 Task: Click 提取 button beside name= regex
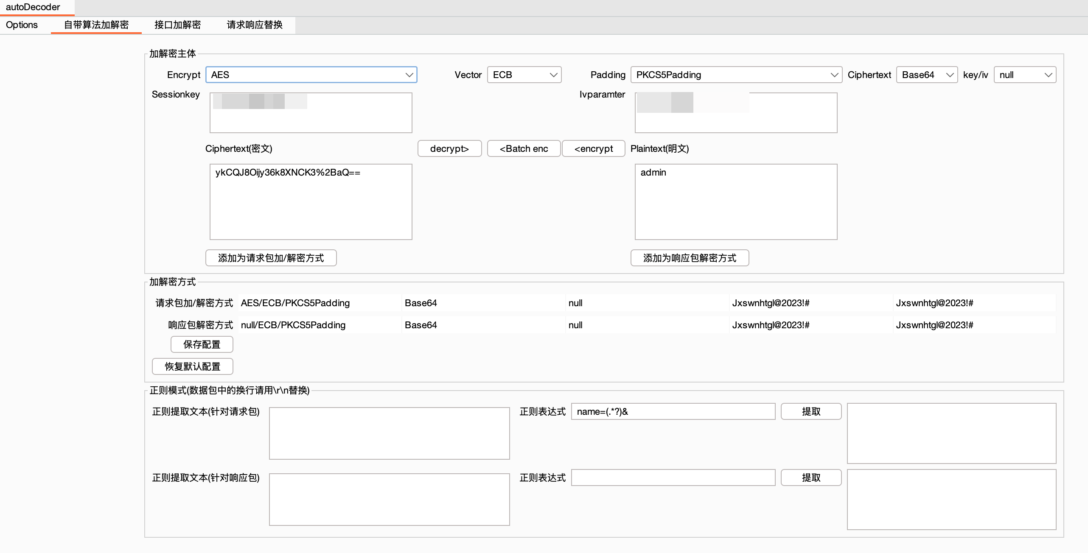(811, 411)
